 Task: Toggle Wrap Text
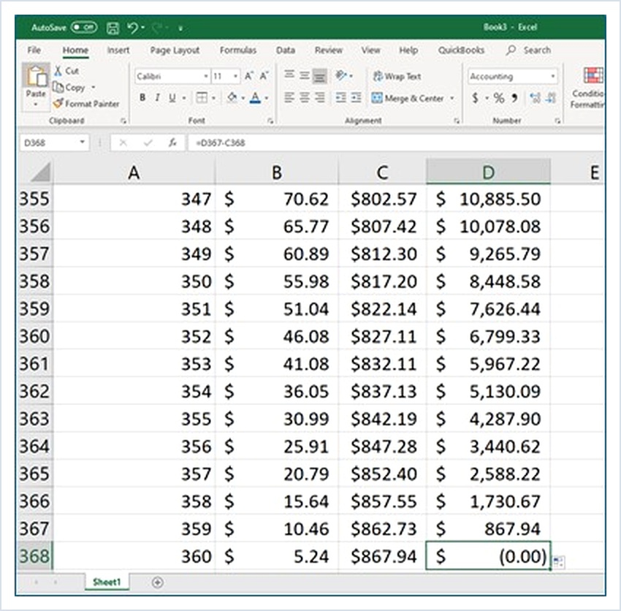coord(397,76)
